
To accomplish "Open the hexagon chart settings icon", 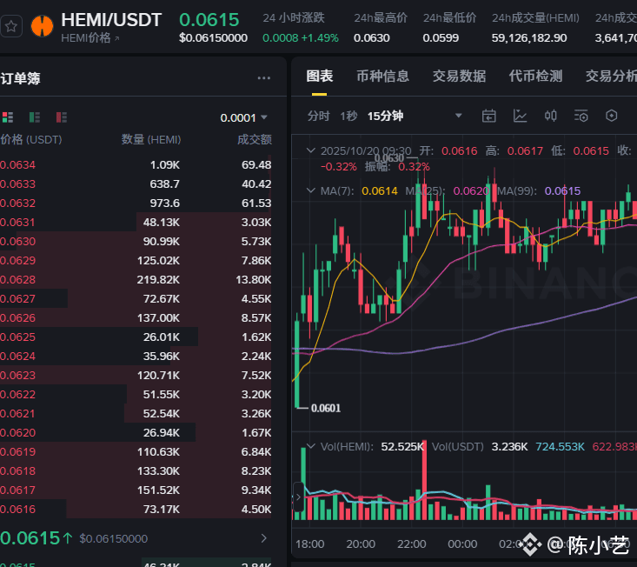I will 612,117.
